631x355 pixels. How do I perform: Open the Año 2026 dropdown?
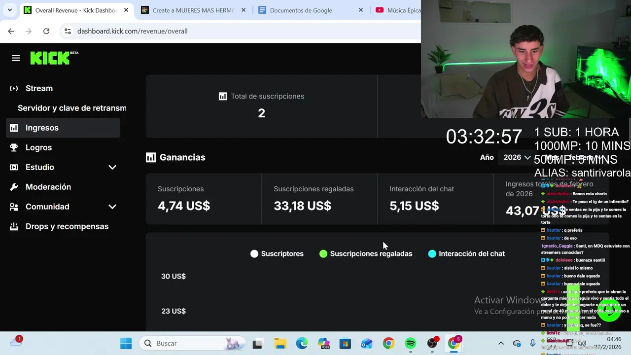tap(517, 157)
